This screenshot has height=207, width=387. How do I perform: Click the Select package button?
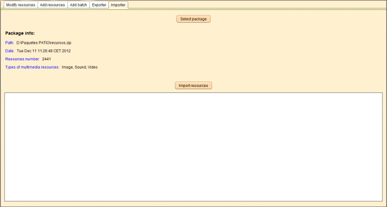(x=193, y=19)
